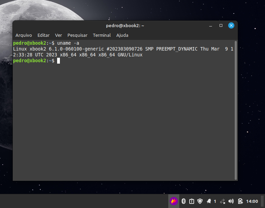Open the Arquivo menu
The image size is (265, 208).
pos(24,35)
